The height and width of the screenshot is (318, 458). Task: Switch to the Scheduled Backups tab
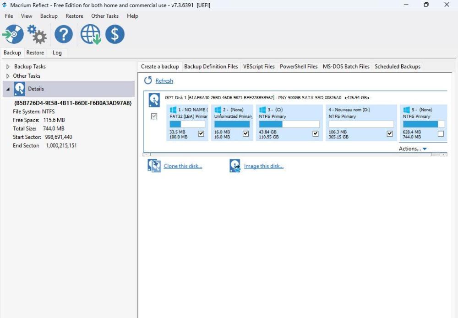tap(397, 67)
